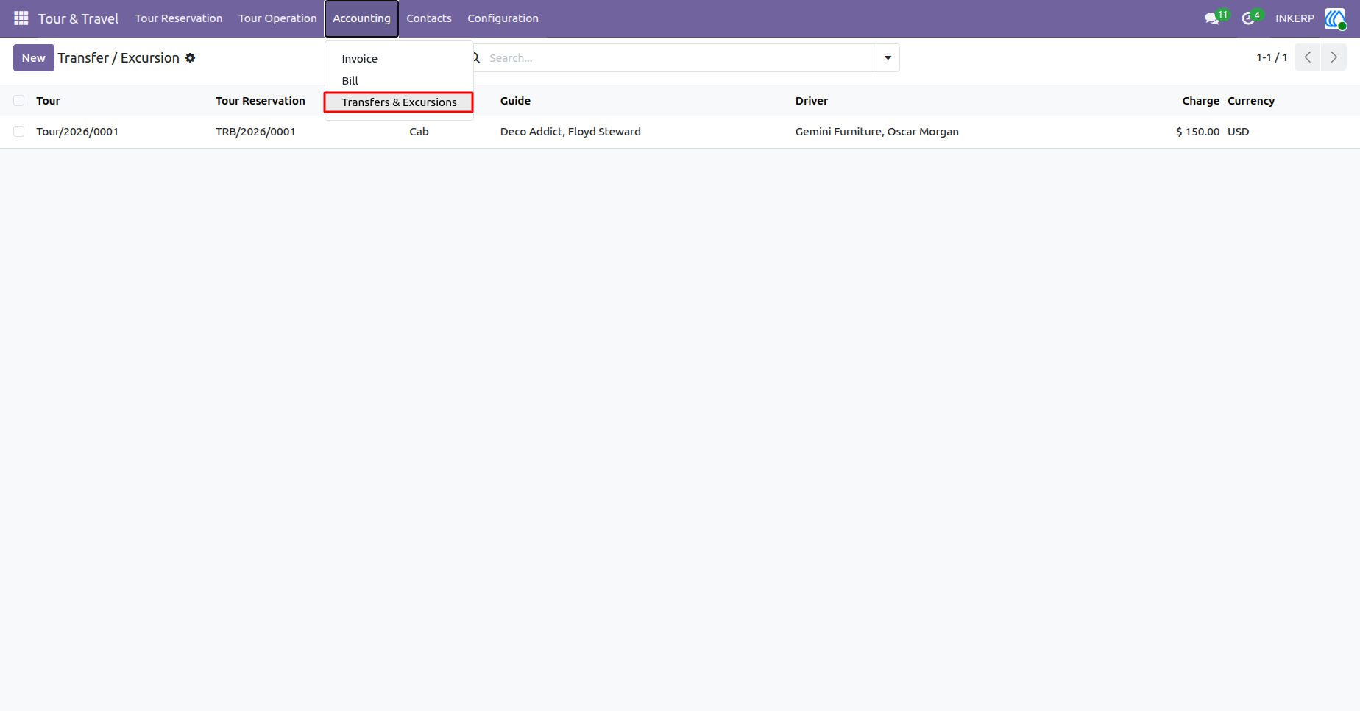Open the activities clock icon
Viewport: 1360px width, 711px height.
[x=1248, y=18]
